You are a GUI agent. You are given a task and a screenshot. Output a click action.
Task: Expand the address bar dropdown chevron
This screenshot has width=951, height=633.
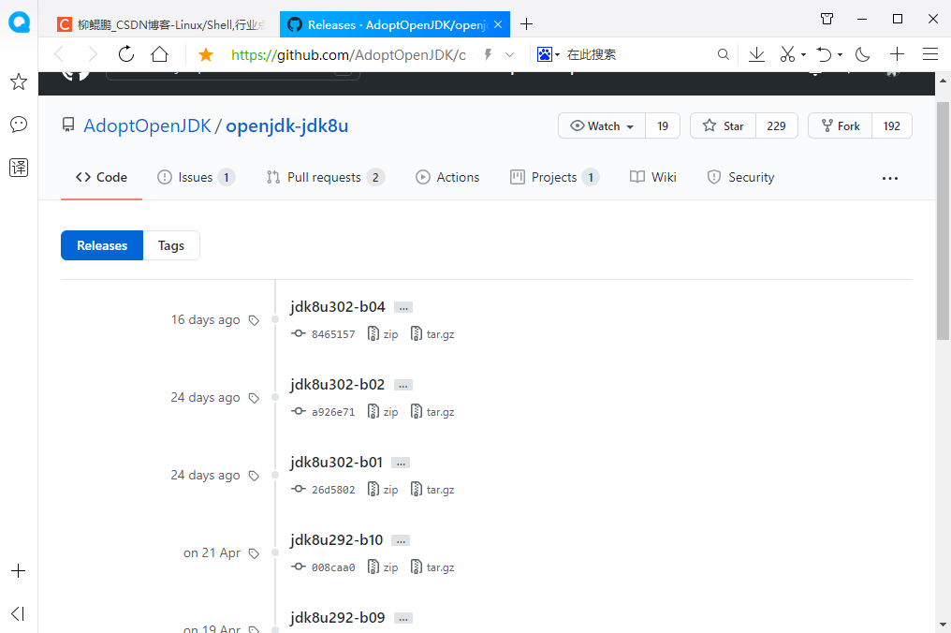pyautogui.click(x=509, y=54)
